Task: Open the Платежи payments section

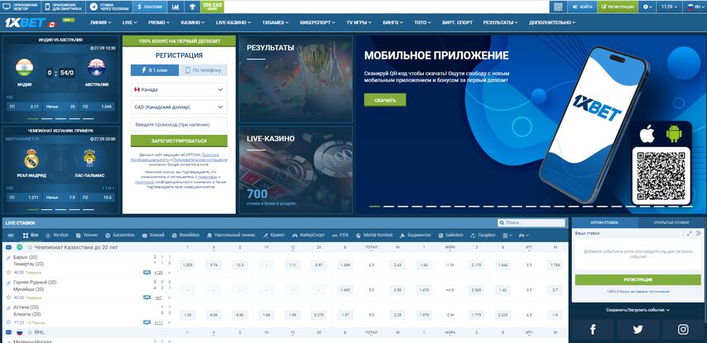Action: 150,7
